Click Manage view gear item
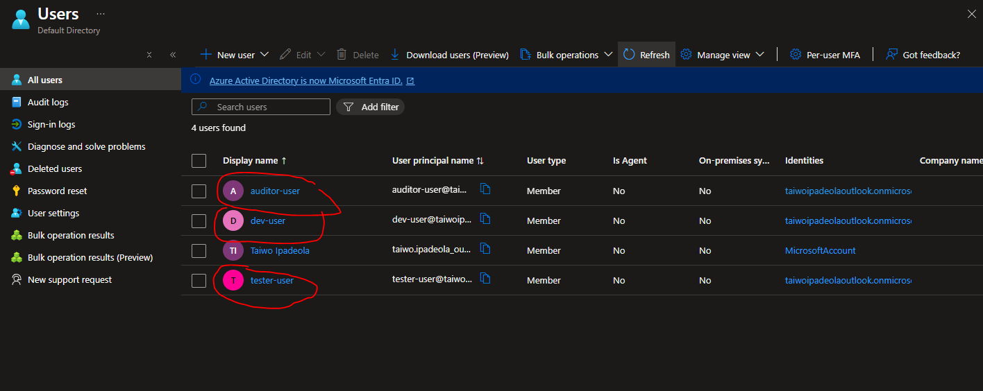983x391 pixels. [715, 55]
